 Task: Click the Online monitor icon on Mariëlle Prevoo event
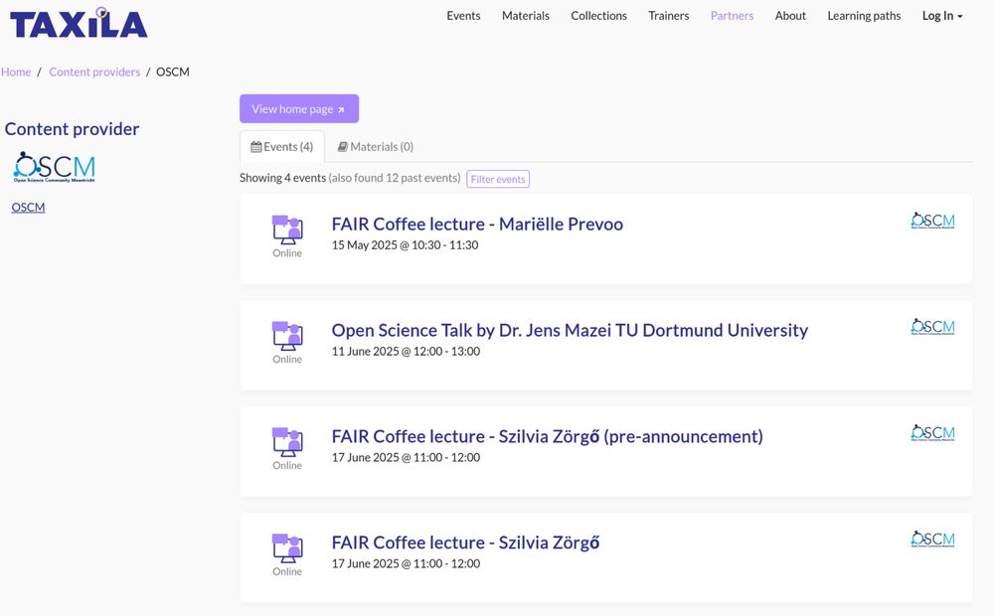[x=287, y=231]
